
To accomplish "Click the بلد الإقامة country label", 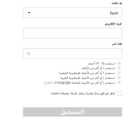I will click(117, 3).
